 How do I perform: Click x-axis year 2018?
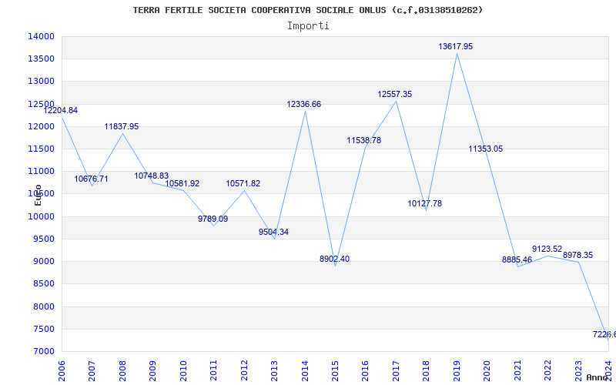click(x=427, y=370)
